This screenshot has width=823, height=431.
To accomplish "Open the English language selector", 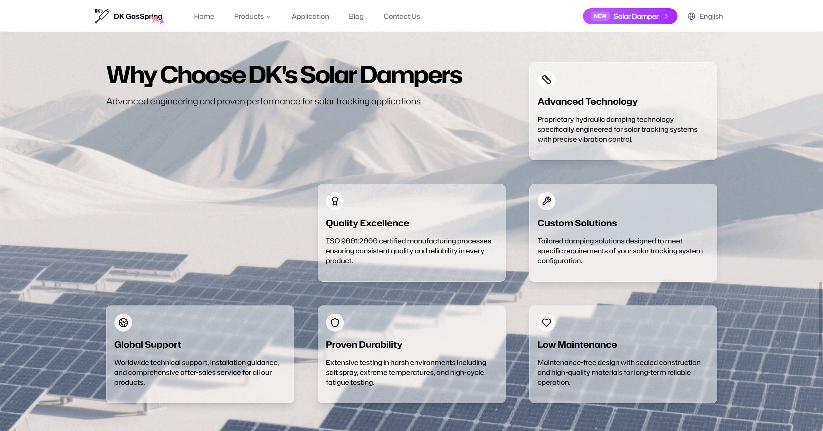I will pyautogui.click(x=711, y=17).
